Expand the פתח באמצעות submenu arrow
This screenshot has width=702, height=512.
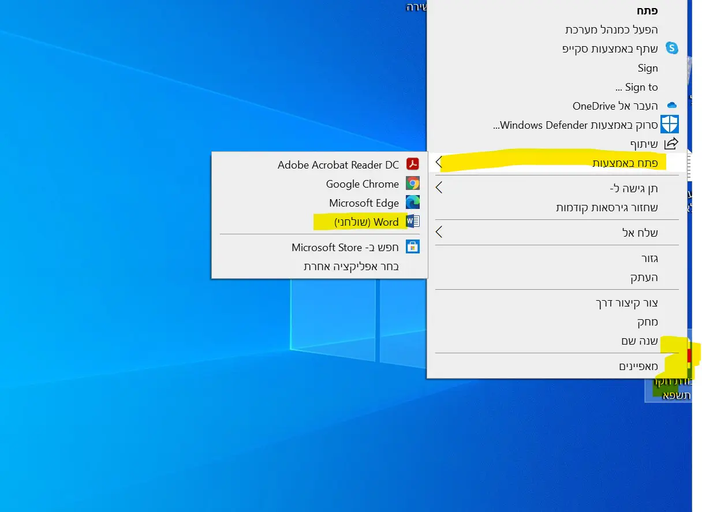[x=439, y=163]
